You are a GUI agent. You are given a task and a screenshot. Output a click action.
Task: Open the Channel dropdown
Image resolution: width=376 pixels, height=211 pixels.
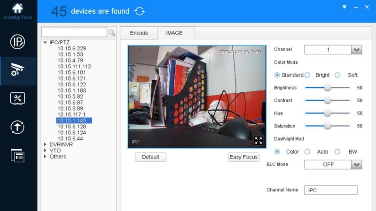point(356,50)
